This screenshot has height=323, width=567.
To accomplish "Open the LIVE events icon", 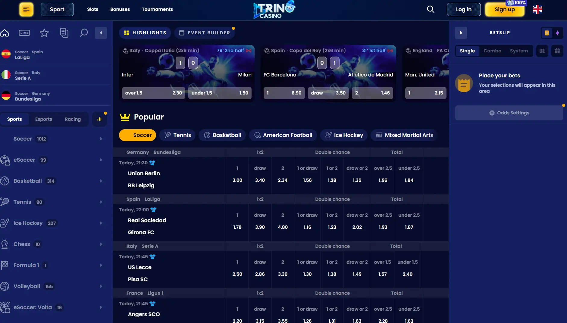I will click(x=24, y=33).
